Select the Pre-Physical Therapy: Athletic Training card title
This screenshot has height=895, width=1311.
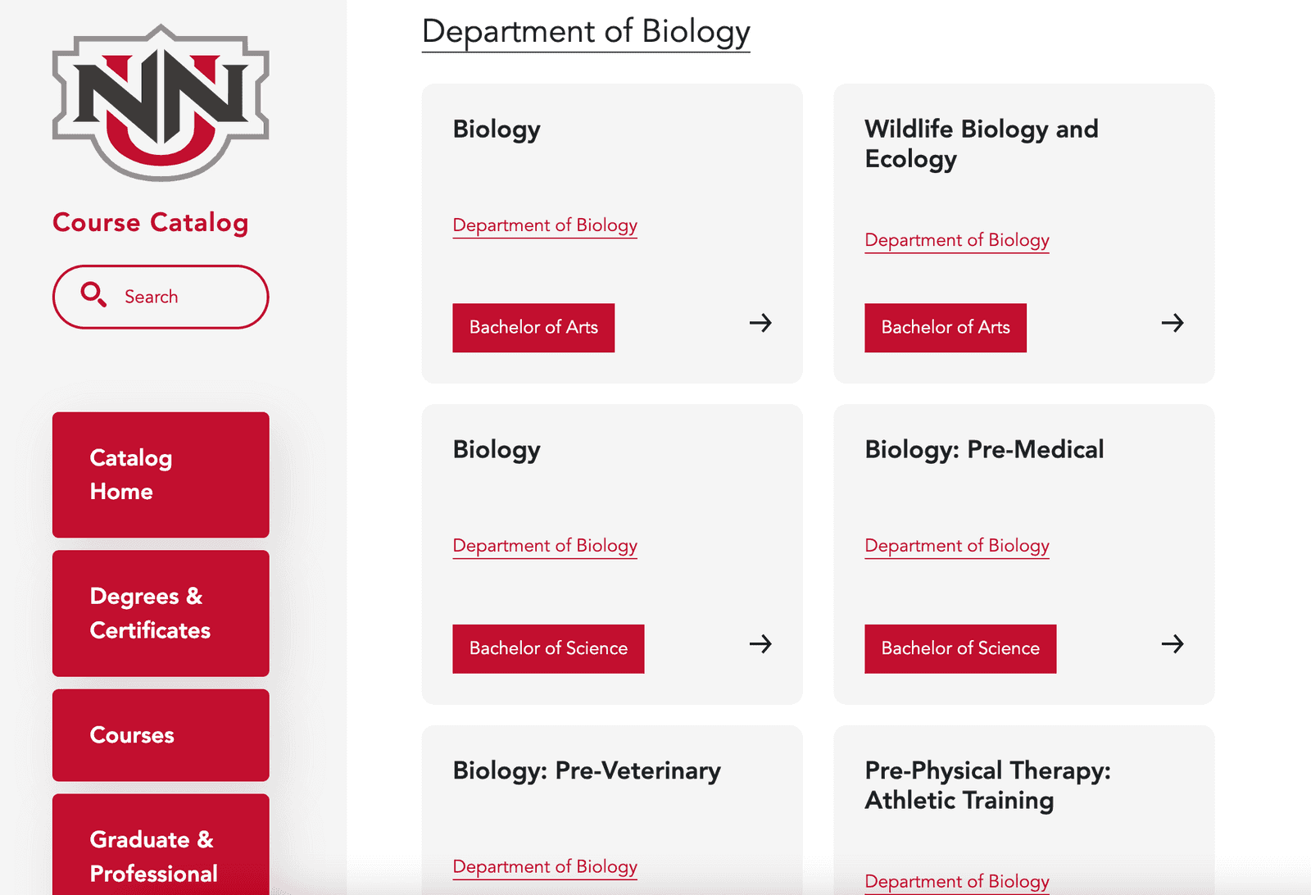pos(987,785)
